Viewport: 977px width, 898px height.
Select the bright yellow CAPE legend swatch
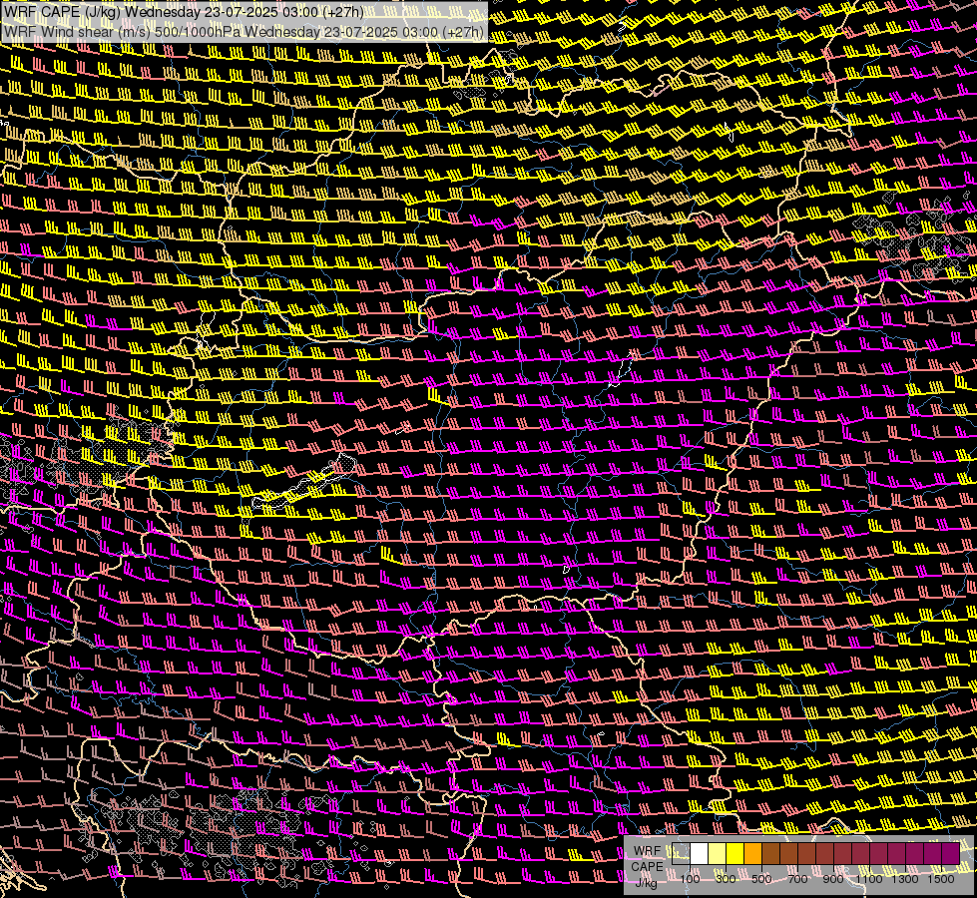pyautogui.click(x=735, y=853)
